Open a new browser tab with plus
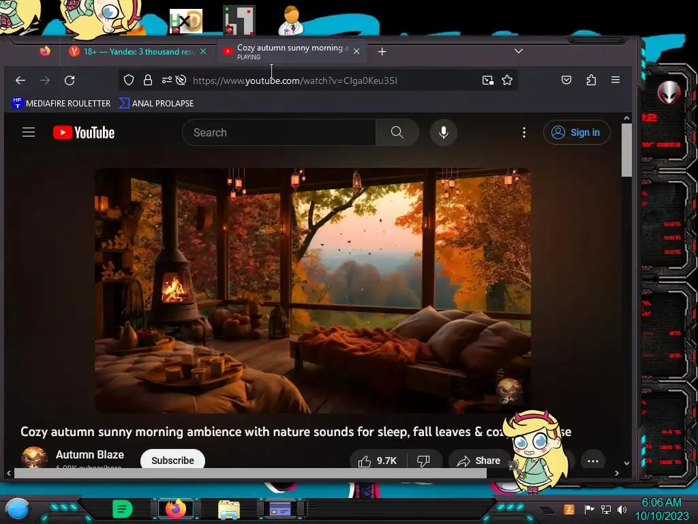698x524 pixels. tap(382, 52)
